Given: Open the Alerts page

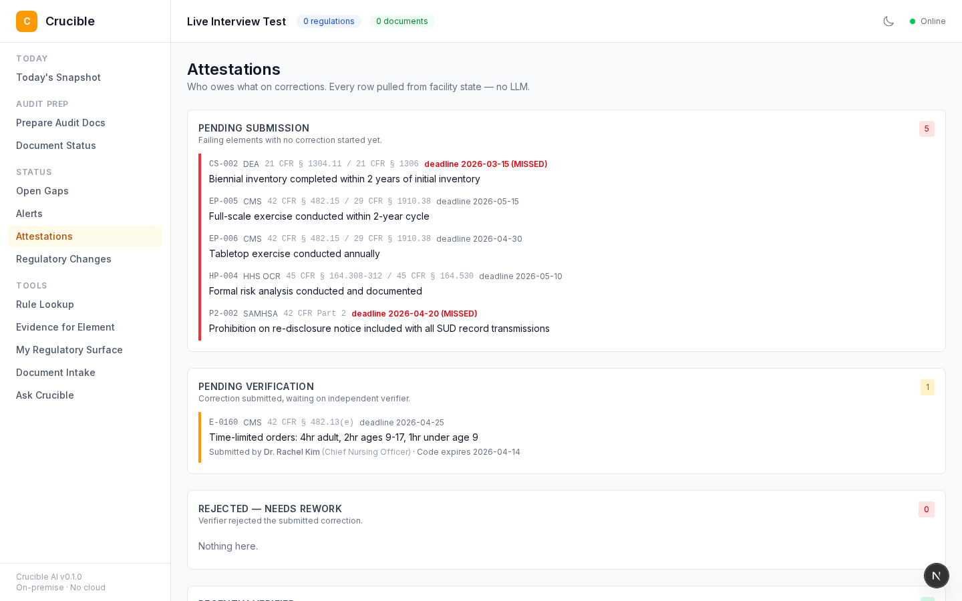Looking at the screenshot, I should [x=29, y=214].
